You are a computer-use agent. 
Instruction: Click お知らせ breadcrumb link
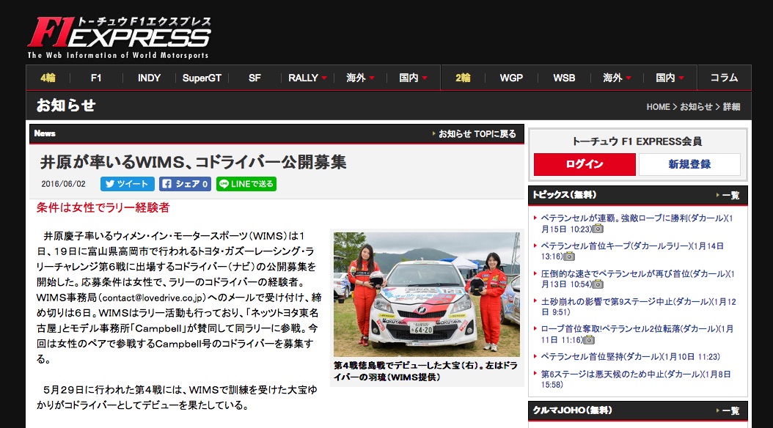[x=696, y=107]
